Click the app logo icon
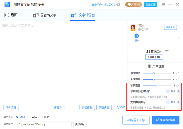 7,5
